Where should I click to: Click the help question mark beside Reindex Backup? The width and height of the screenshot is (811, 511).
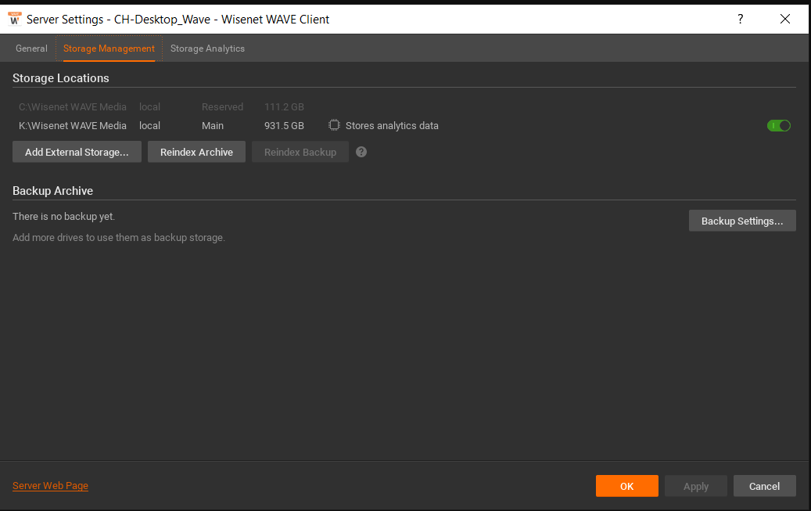[361, 152]
